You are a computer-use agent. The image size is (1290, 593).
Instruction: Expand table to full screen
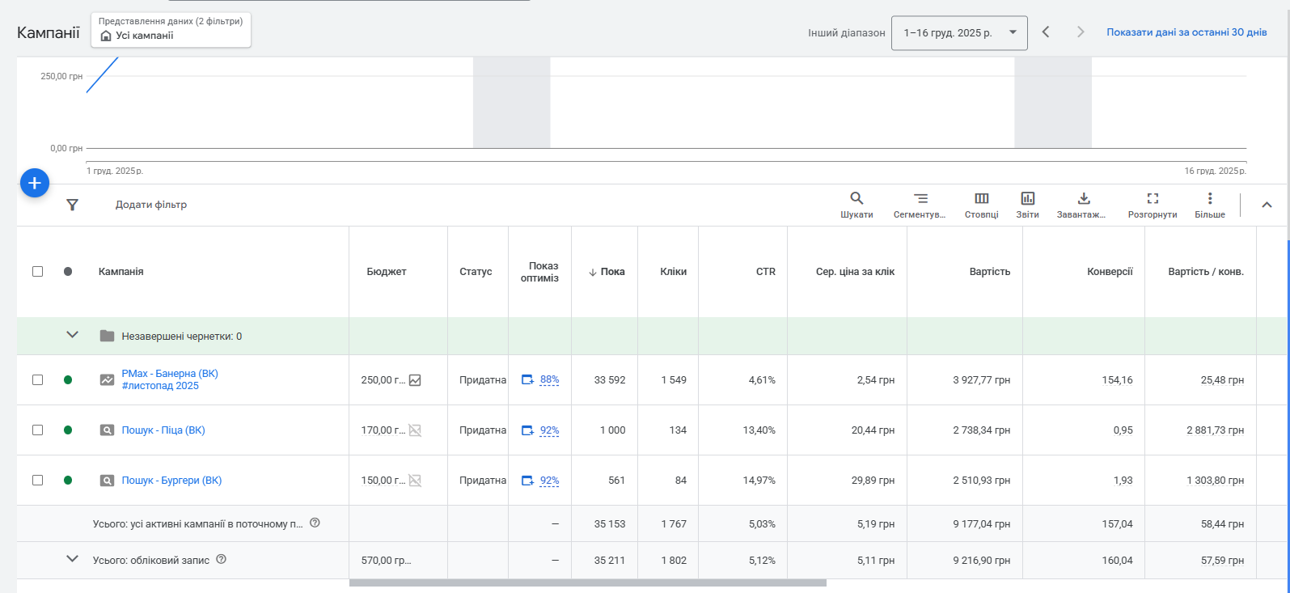pos(1153,199)
